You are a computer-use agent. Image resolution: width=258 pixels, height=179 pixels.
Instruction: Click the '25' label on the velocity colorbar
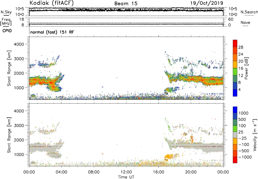tap(241, 132)
